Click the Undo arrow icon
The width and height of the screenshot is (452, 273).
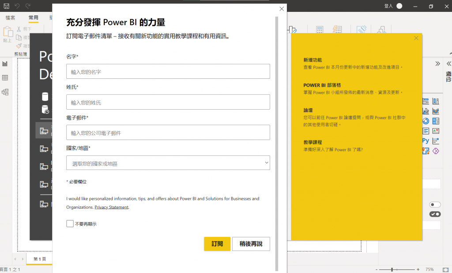click(17, 6)
